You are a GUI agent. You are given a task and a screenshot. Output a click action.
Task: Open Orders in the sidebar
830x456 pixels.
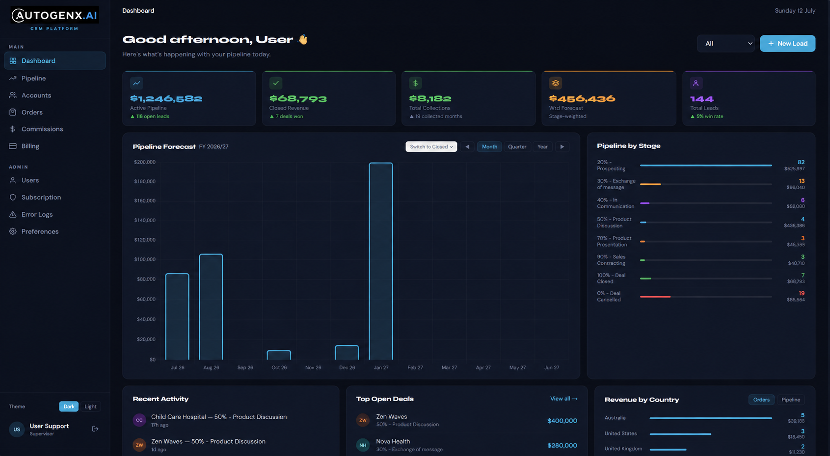pyautogui.click(x=55, y=112)
